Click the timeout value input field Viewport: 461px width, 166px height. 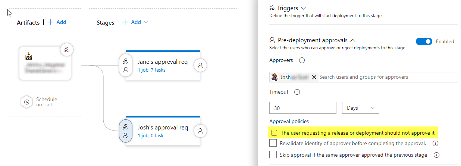(302, 108)
